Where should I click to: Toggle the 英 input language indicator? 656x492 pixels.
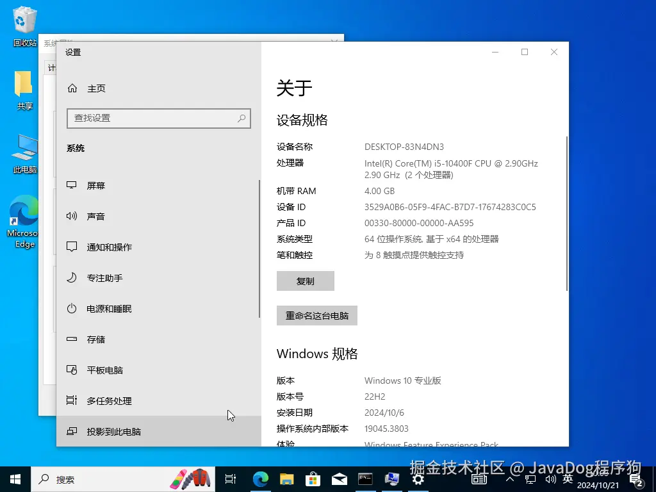tap(568, 479)
